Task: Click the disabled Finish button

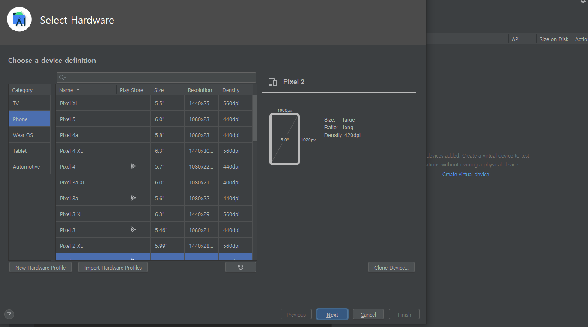Action: [404, 315]
